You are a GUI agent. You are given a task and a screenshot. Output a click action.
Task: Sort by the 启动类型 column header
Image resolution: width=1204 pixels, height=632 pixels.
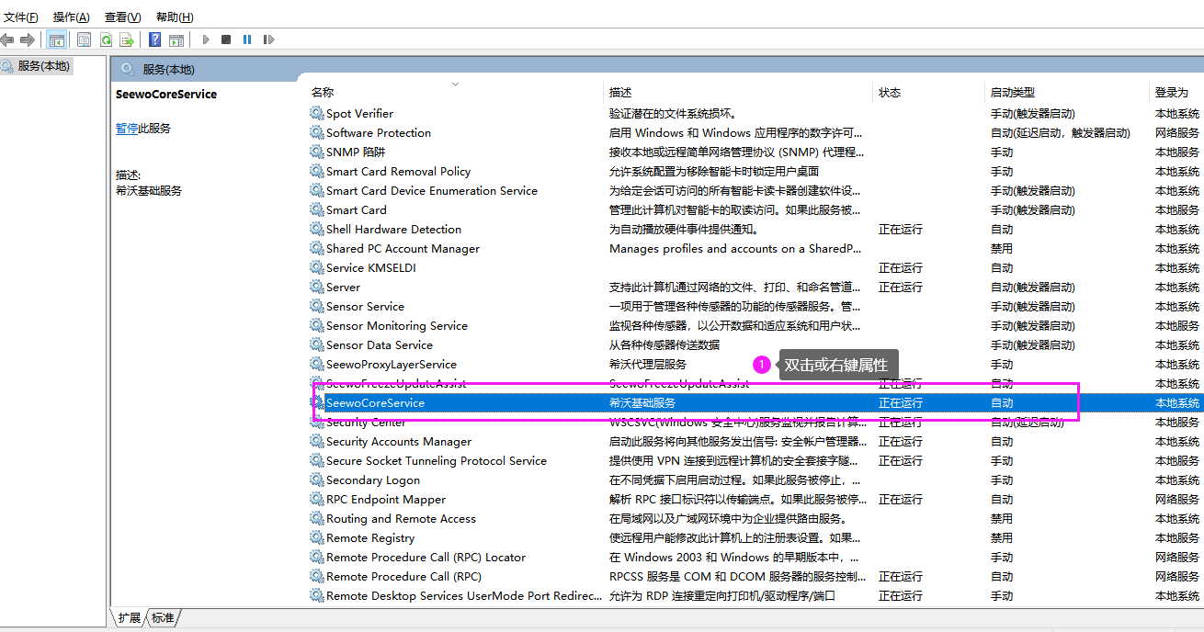tap(1012, 93)
